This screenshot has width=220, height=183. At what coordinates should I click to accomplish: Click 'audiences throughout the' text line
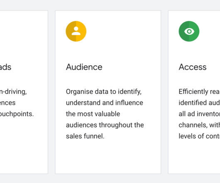click(x=105, y=125)
